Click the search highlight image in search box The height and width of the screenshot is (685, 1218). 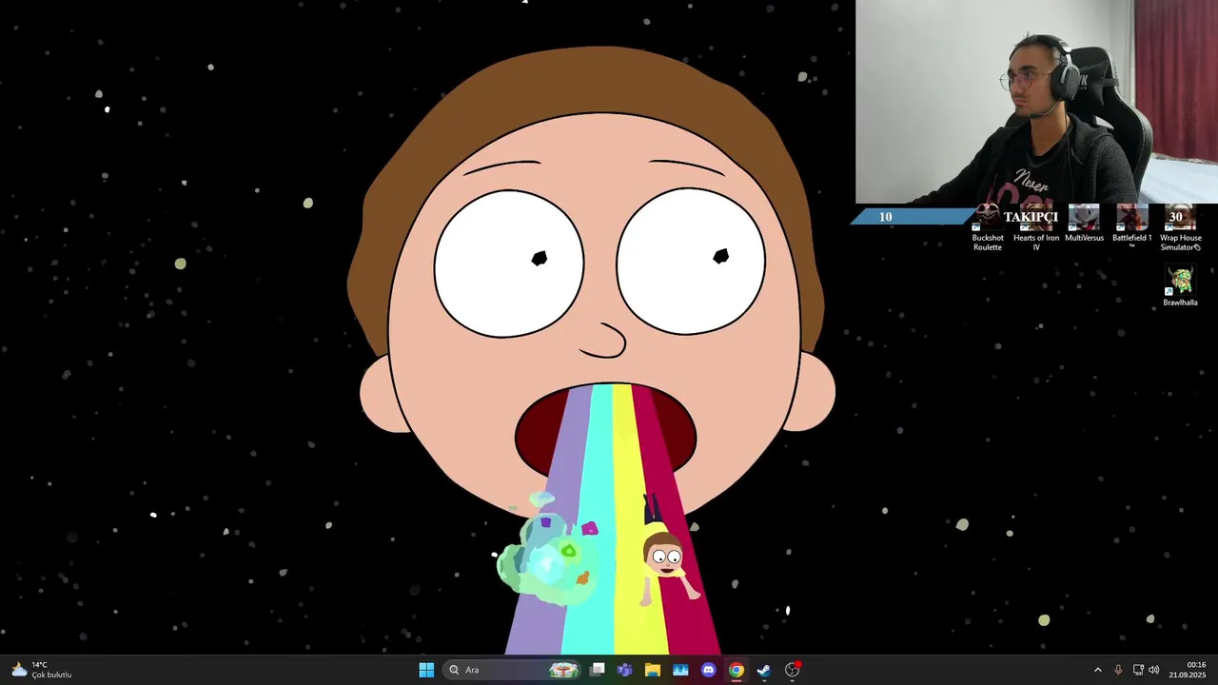point(563,670)
